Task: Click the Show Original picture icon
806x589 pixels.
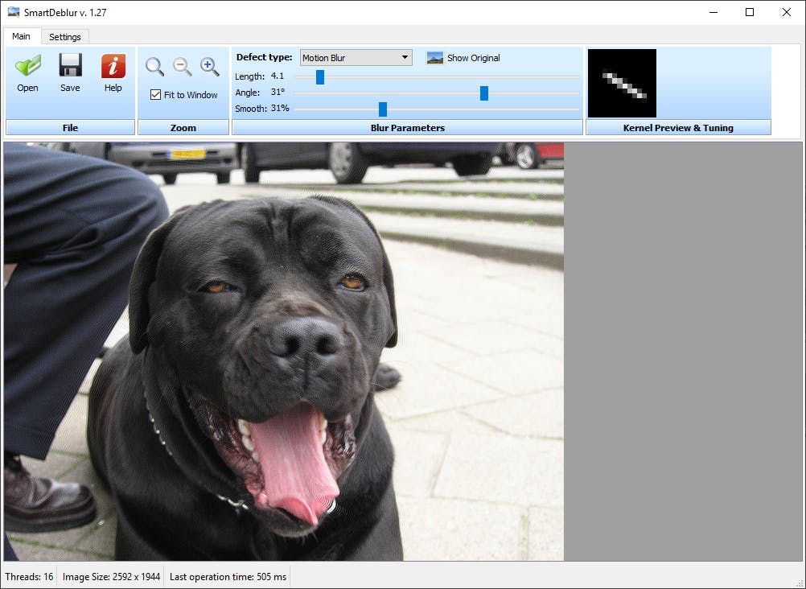Action: coord(434,57)
